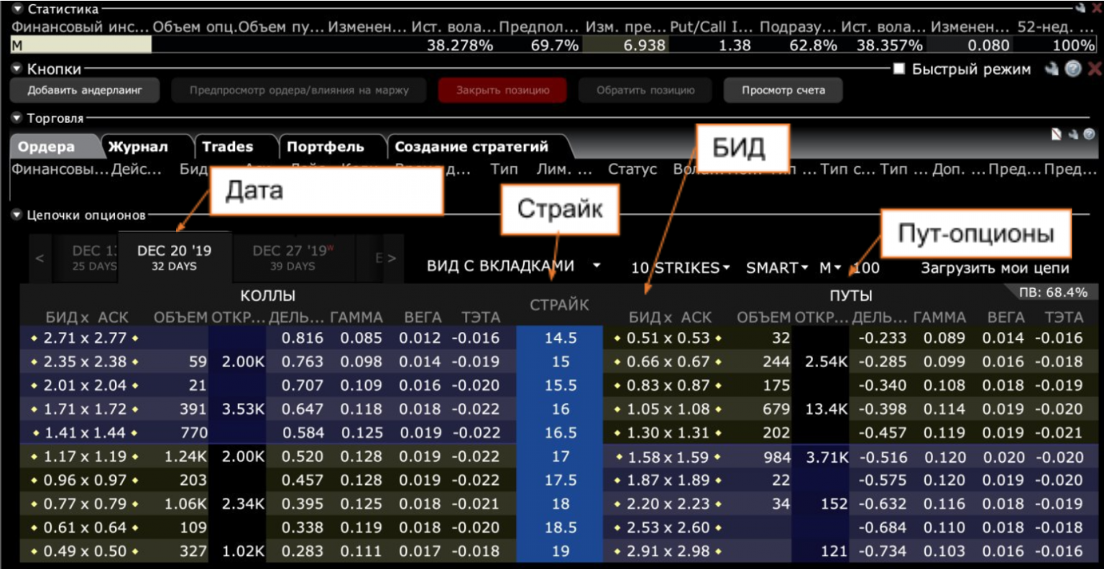Open help icon in Кнопки panel
1104x569 pixels.
(x=1073, y=69)
